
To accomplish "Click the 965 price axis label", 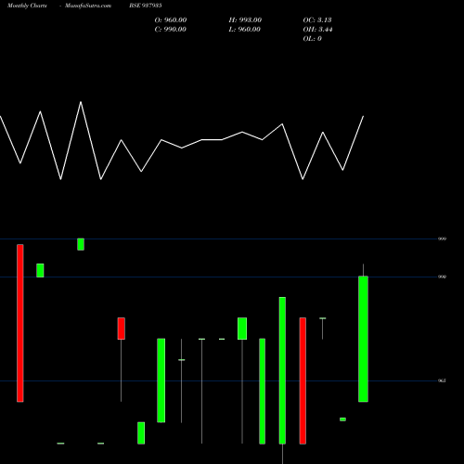I will point(442,380).
